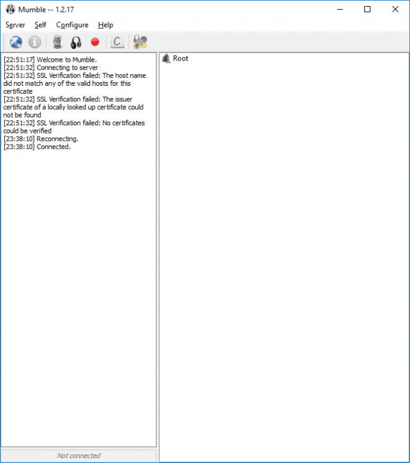410x463 pixels.
Task: Click the toolbar drag handle at left edge
Action: (4, 42)
